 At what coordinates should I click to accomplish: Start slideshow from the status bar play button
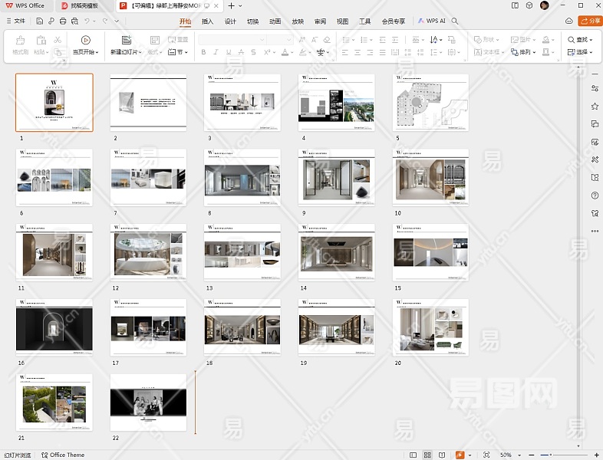[460, 455]
